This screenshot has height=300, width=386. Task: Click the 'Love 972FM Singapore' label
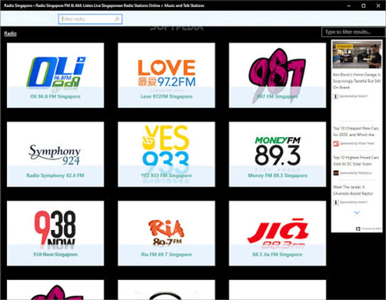pos(166,96)
